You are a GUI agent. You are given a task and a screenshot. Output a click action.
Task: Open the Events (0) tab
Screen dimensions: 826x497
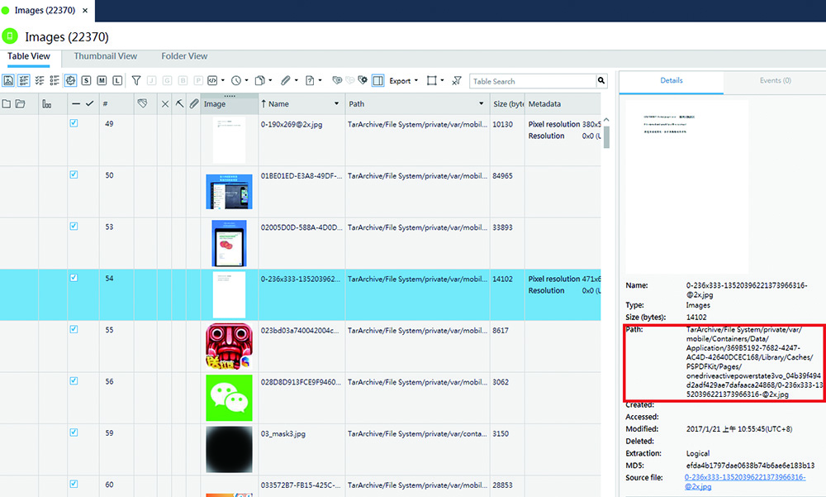tap(775, 81)
